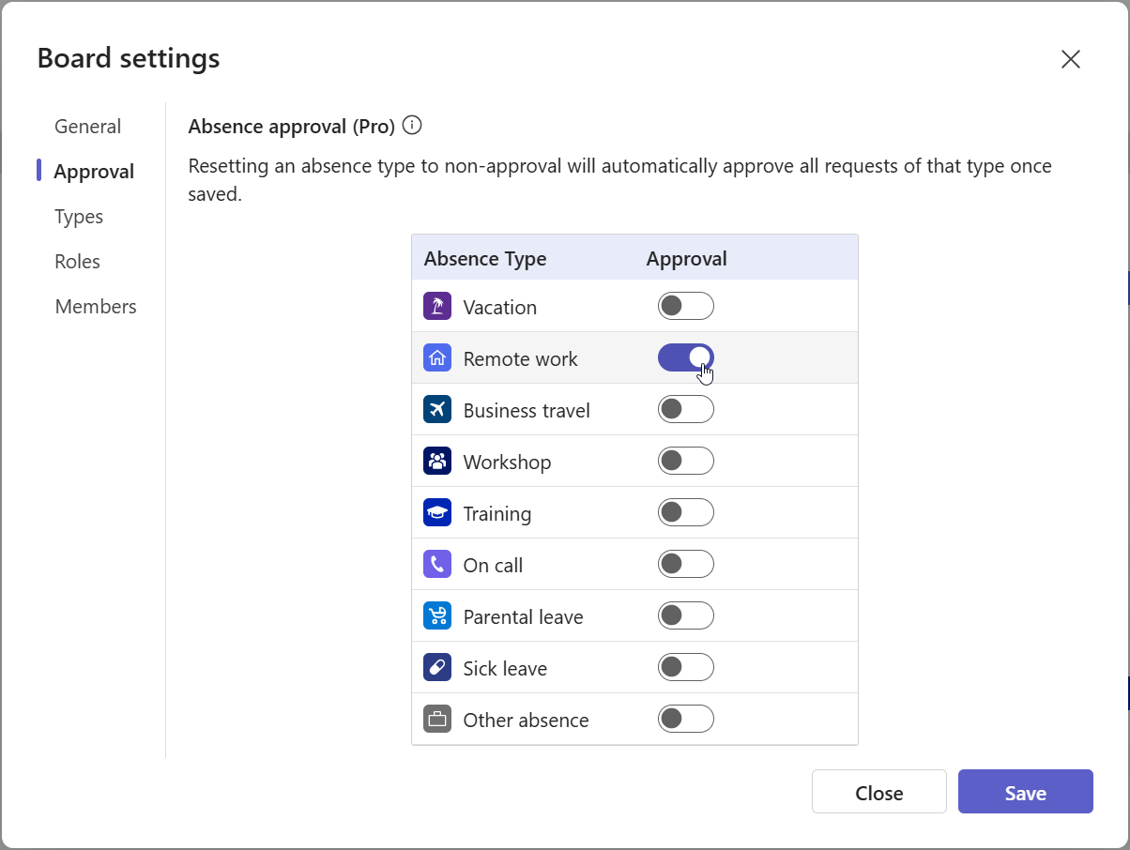Viewport: 1130px width, 850px height.
Task: Open the General settings section
Action: click(88, 127)
